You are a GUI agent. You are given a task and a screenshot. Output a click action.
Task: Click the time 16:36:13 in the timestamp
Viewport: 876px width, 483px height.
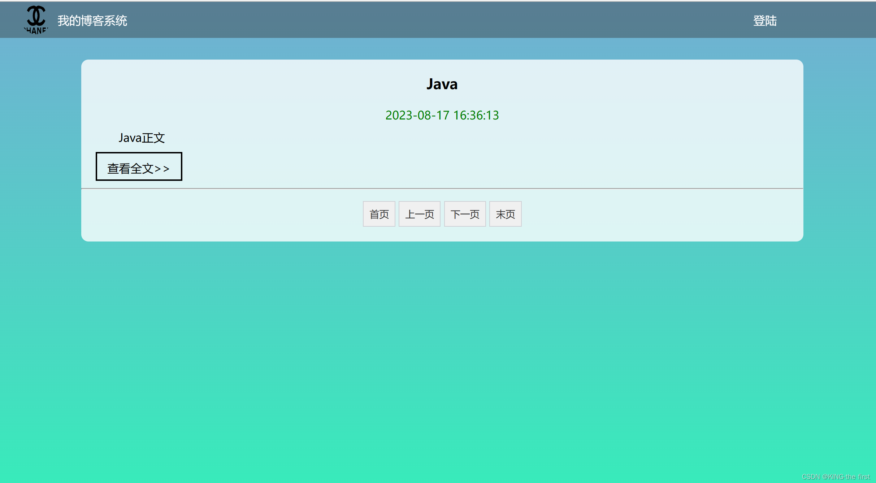[x=476, y=115]
